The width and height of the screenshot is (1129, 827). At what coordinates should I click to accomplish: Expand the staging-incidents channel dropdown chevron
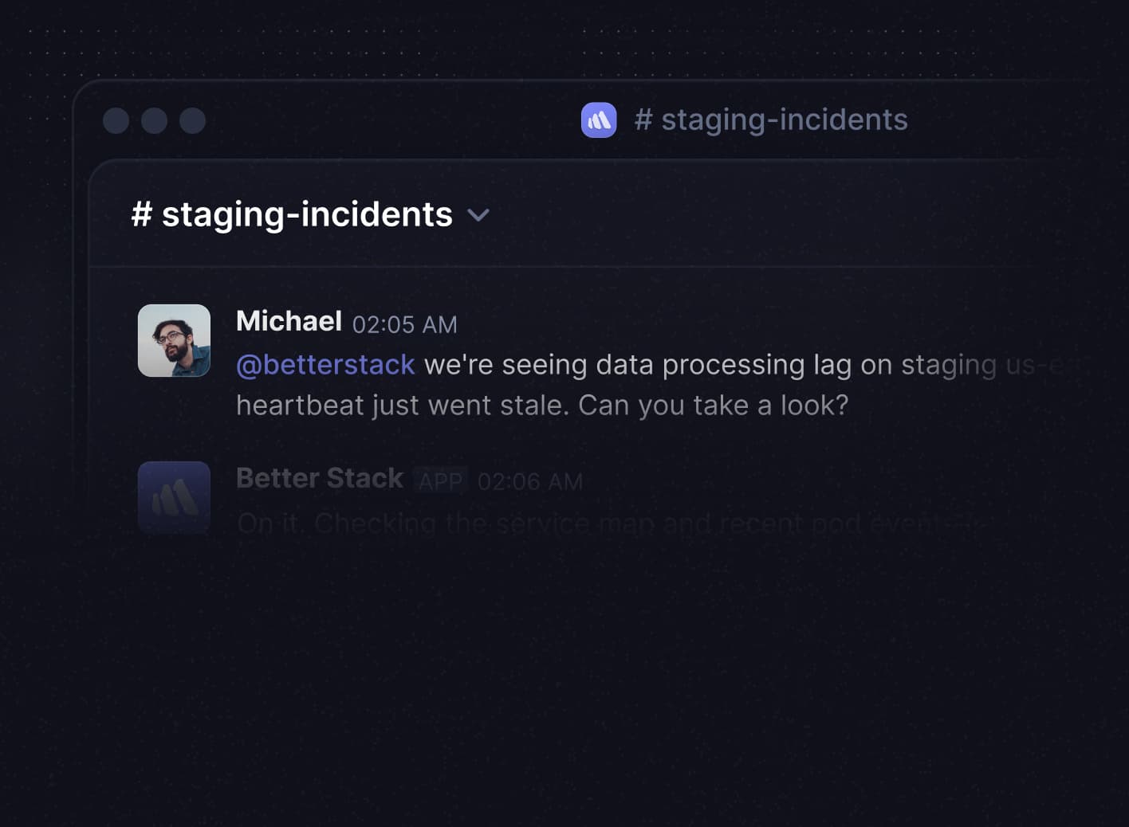478,215
